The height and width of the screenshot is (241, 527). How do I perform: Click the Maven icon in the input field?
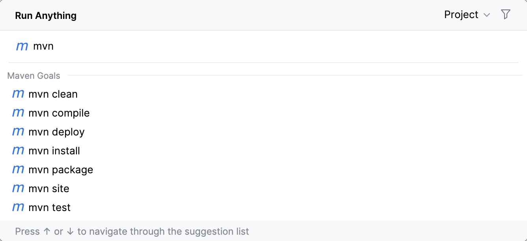[x=22, y=46]
